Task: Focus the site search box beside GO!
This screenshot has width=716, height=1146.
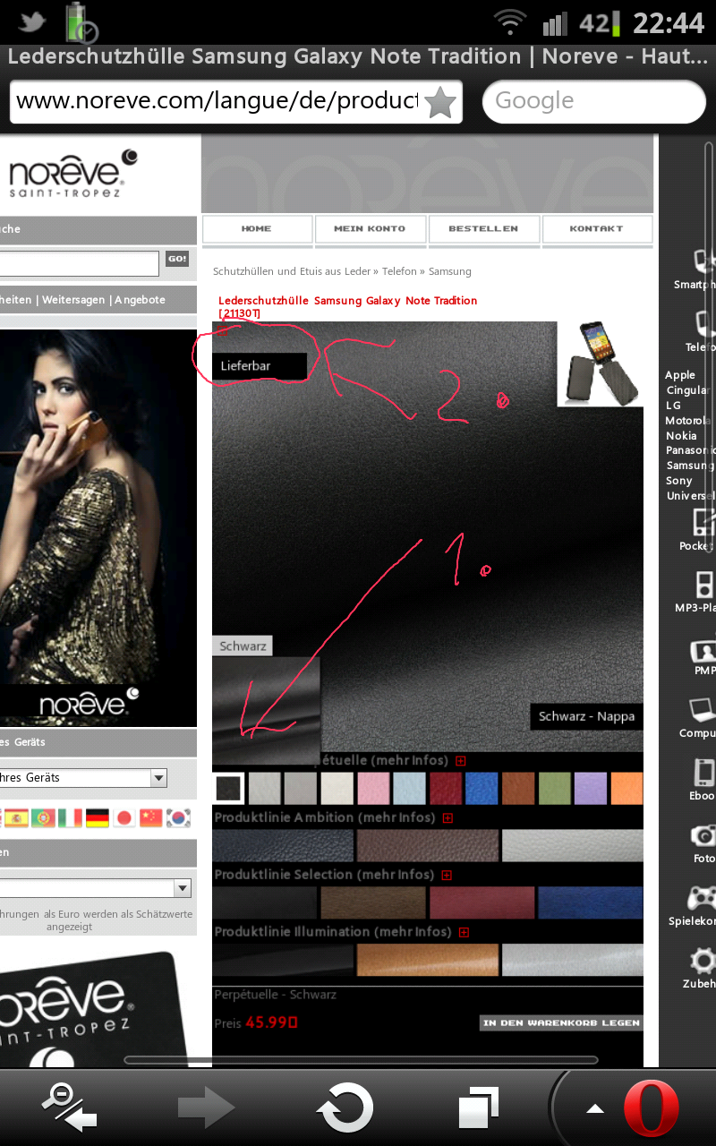Action: point(80,263)
